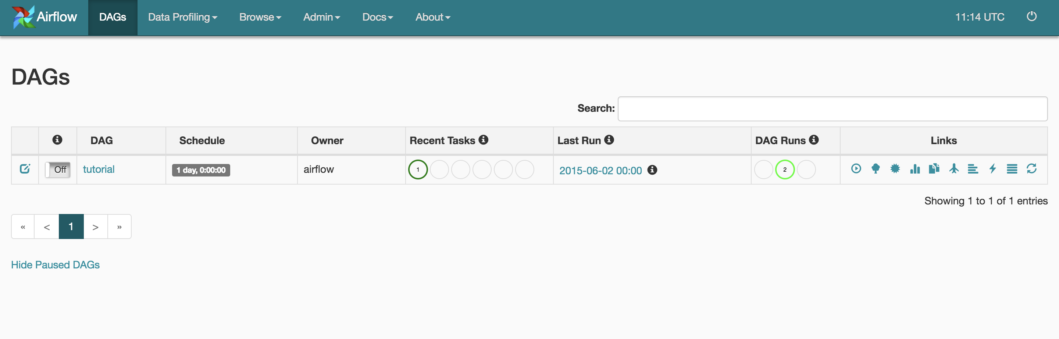1059x339 pixels.
Task: Open Code view lightning bolt icon
Action: 992,168
